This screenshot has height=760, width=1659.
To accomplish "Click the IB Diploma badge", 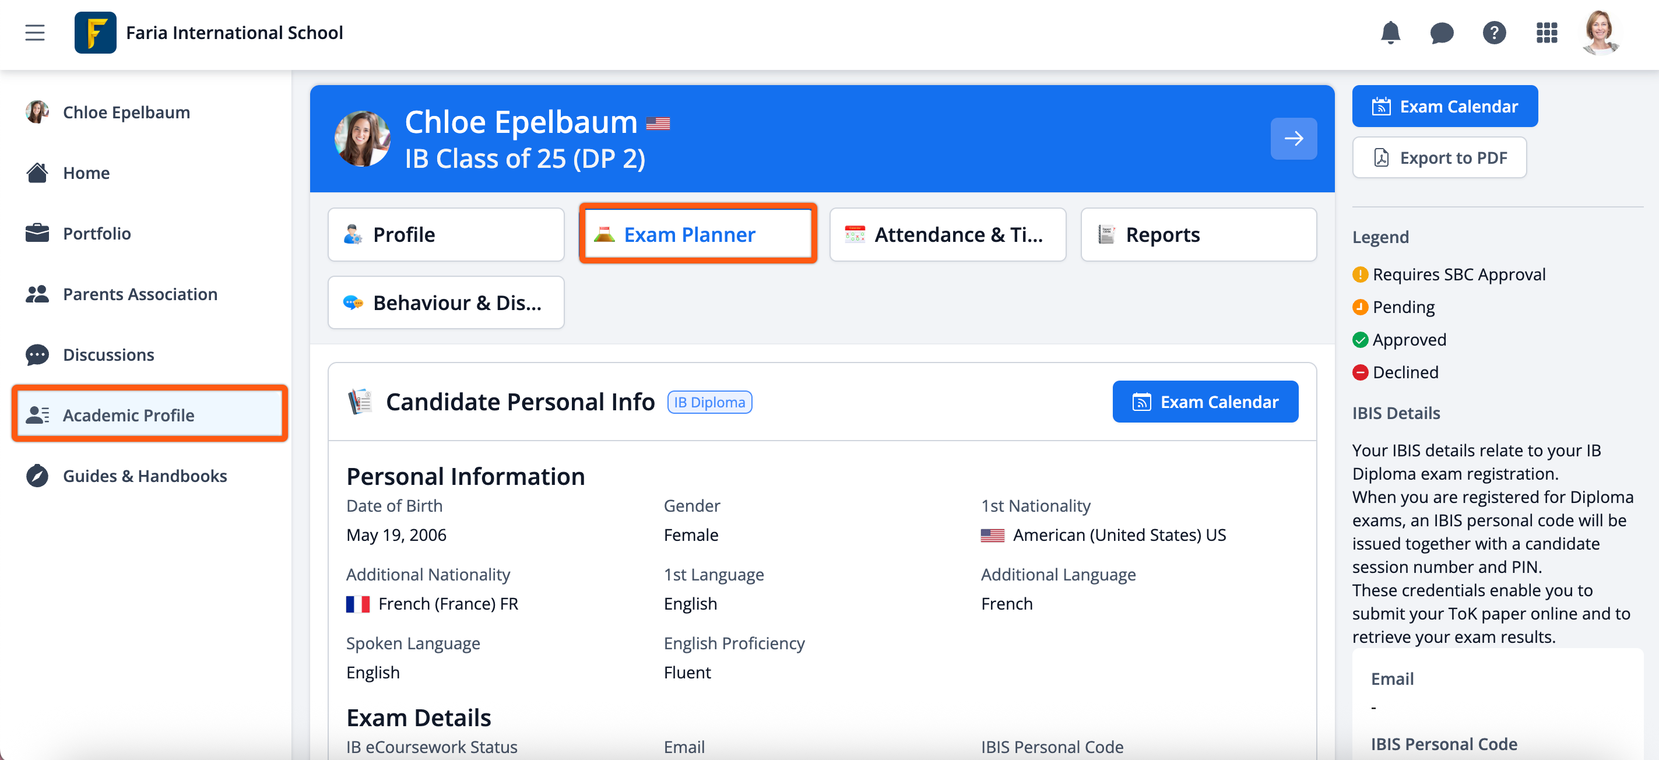I will click(x=709, y=403).
